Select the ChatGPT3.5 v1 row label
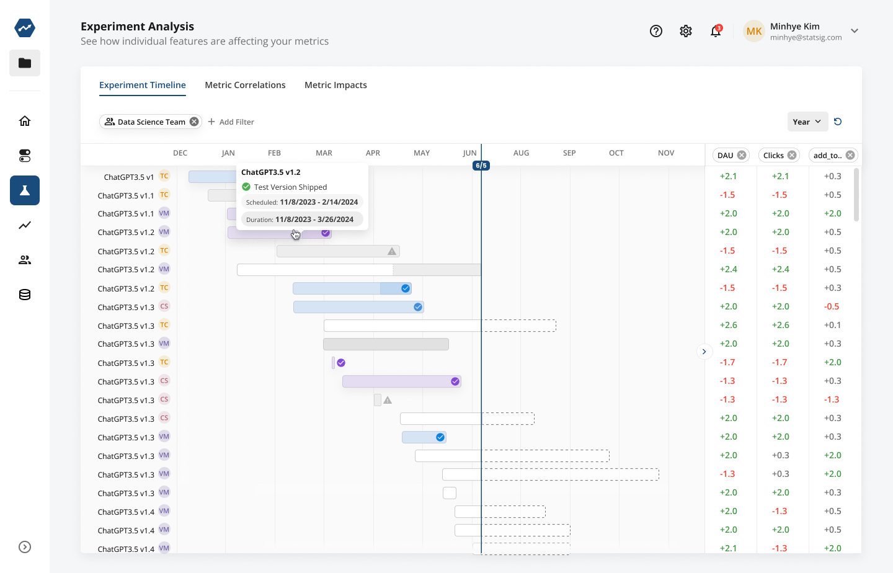The image size is (893, 573). pos(129,177)
